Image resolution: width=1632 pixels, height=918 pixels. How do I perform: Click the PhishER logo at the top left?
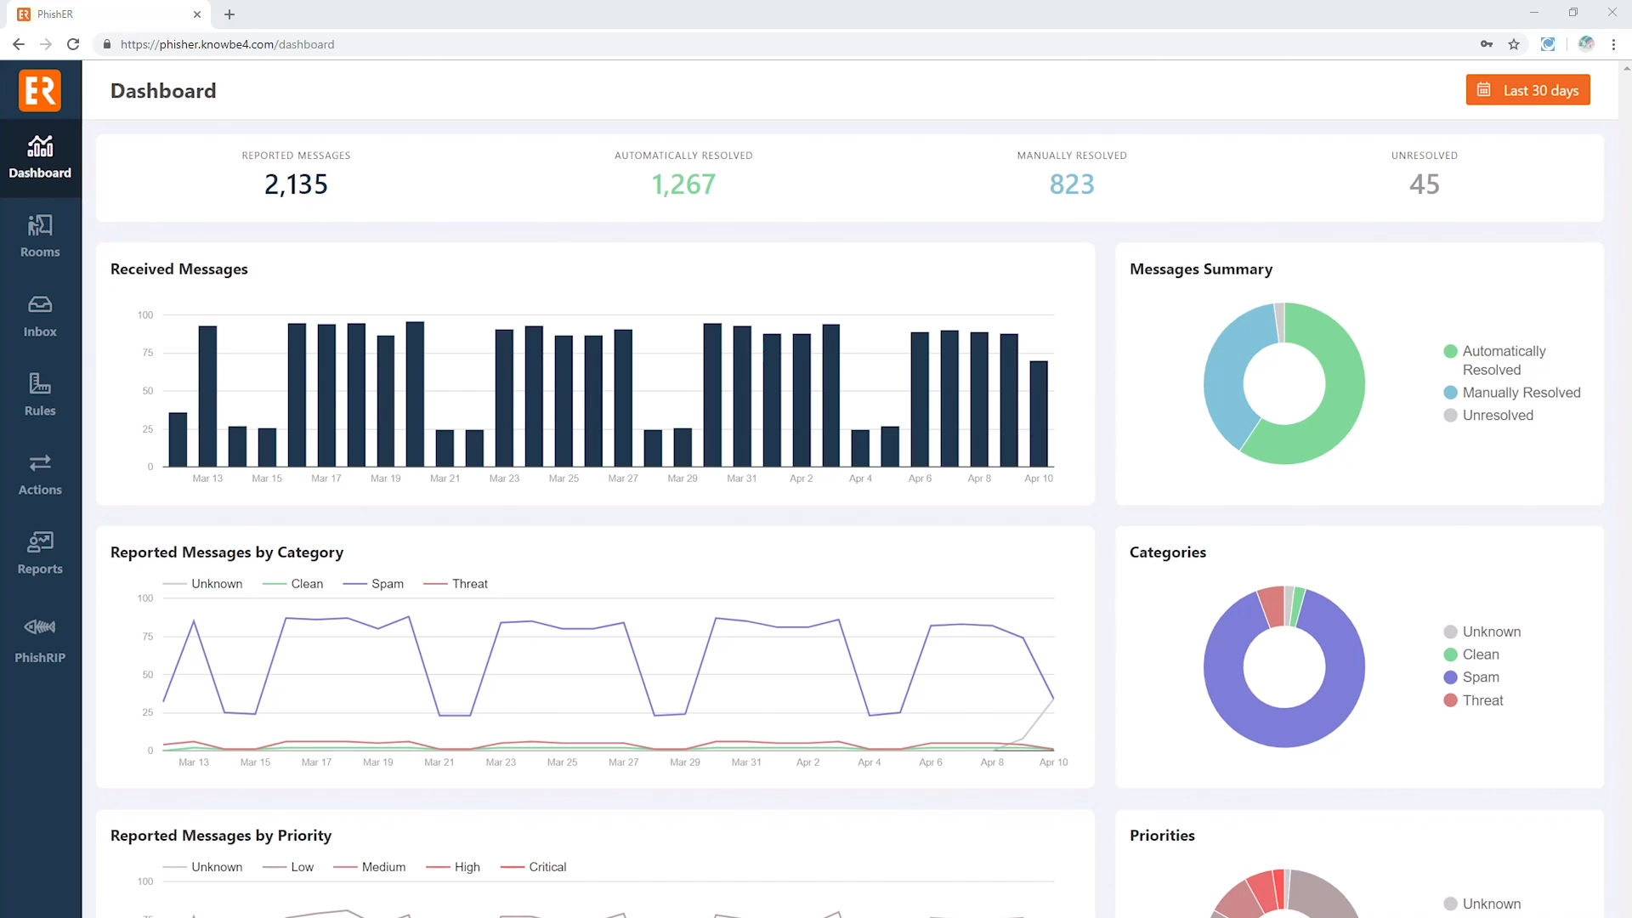coord(40,90)
